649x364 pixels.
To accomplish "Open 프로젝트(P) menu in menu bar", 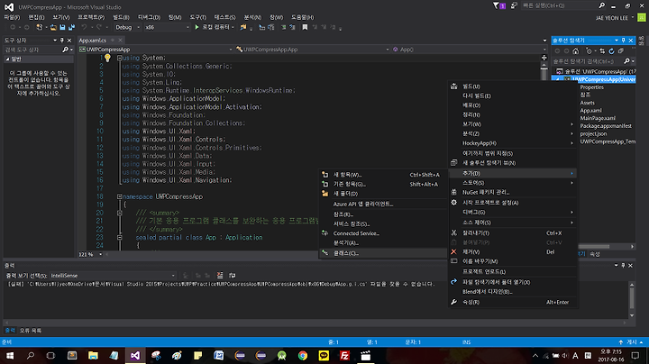I will pos(91,17).
